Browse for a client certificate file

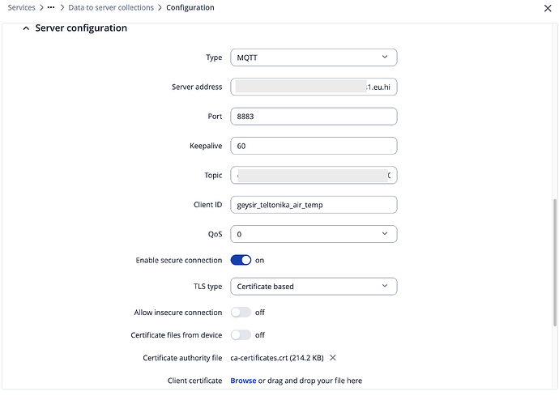(x=243, y=381)
